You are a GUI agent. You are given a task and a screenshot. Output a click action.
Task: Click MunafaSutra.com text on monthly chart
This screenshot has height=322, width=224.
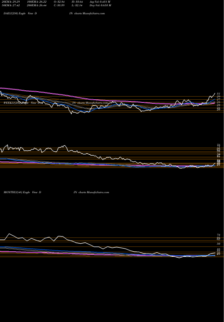[x=98, y=192]
